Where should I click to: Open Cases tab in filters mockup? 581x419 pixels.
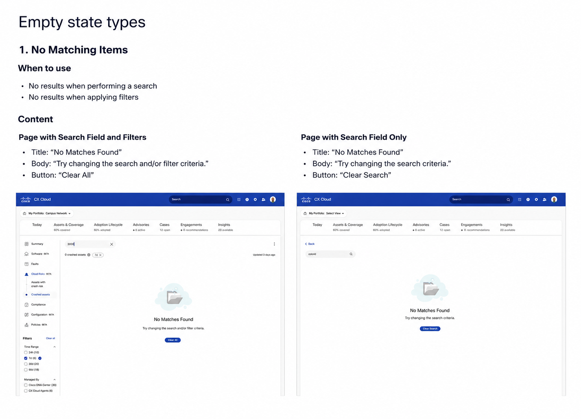164,227
